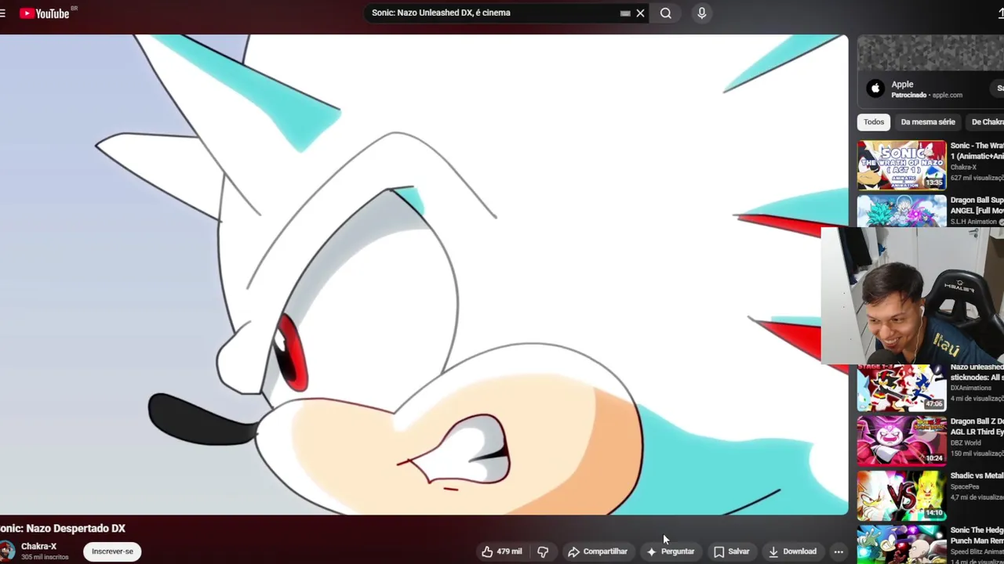This screenshot has height=564, width=1004.
Task: Open Sonic The Hedgehog Punch Man thumbnail
Action: (902, 544)
